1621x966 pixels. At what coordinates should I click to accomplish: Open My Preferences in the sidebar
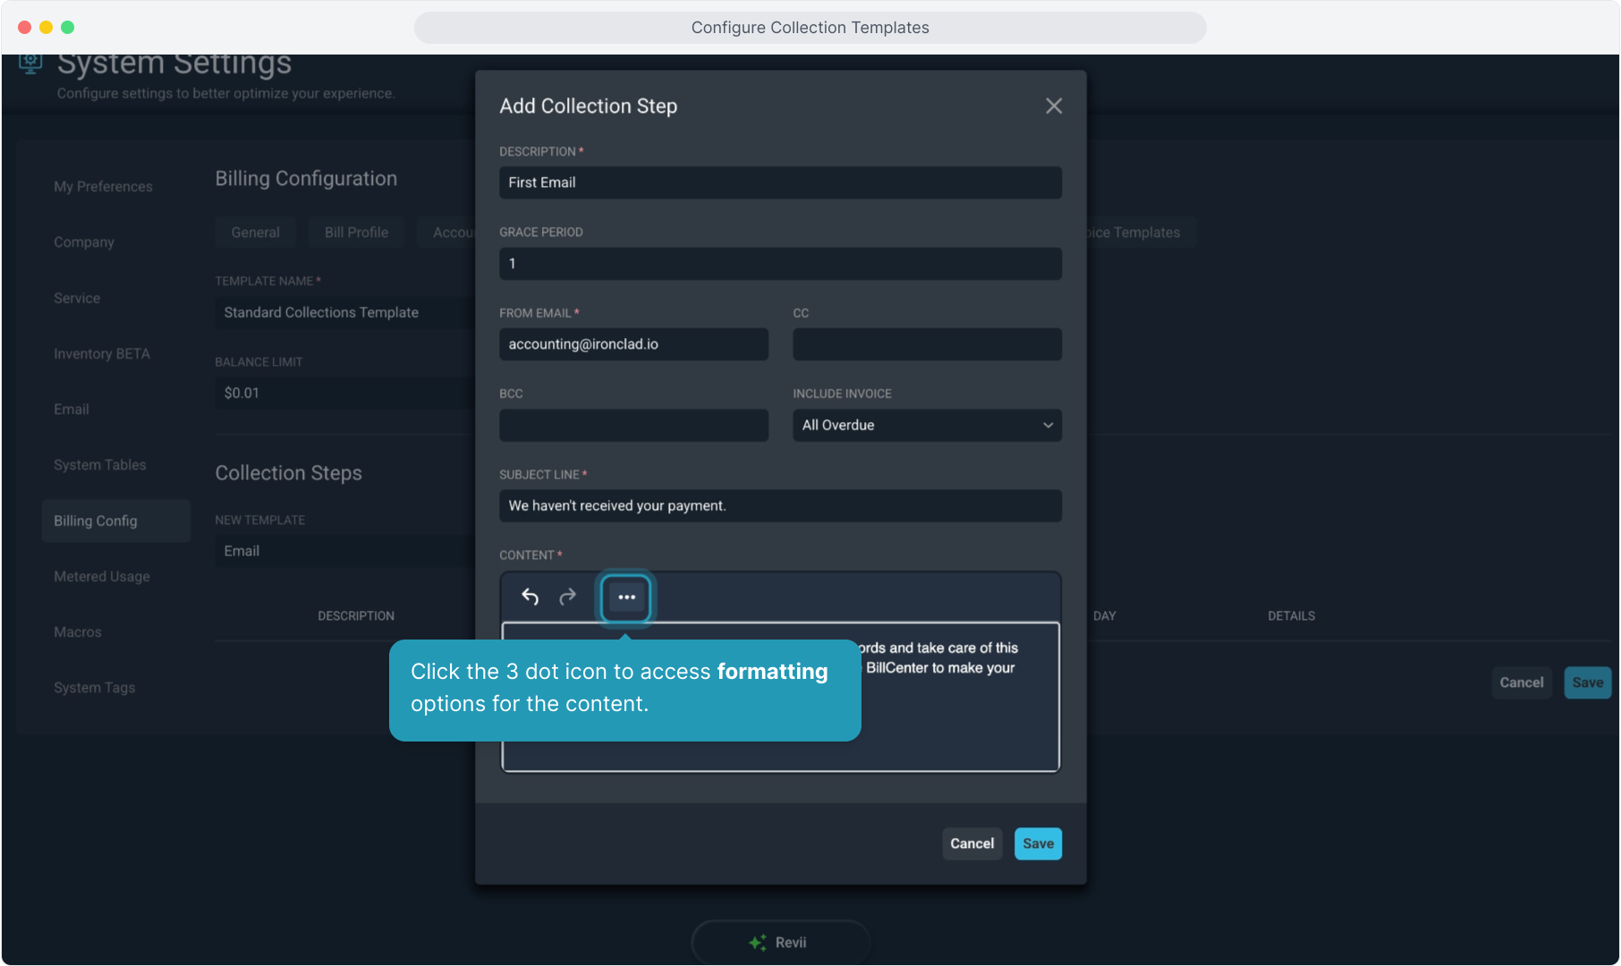103,187
